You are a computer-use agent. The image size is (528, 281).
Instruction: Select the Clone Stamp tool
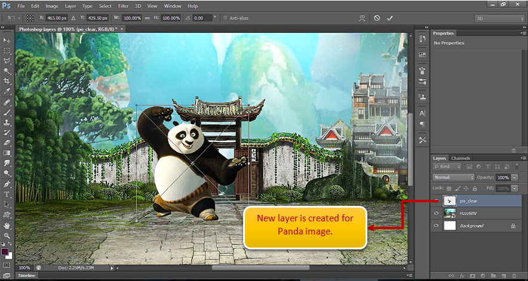[x=7, y=122]
